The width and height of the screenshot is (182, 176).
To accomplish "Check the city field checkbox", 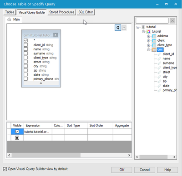I will pyautogui.click(x=25, y=66).
